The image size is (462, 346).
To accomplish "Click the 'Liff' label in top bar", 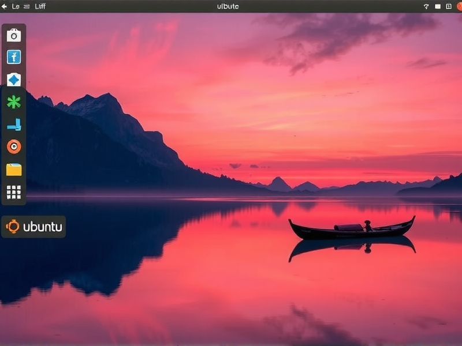I will [40, 6].
